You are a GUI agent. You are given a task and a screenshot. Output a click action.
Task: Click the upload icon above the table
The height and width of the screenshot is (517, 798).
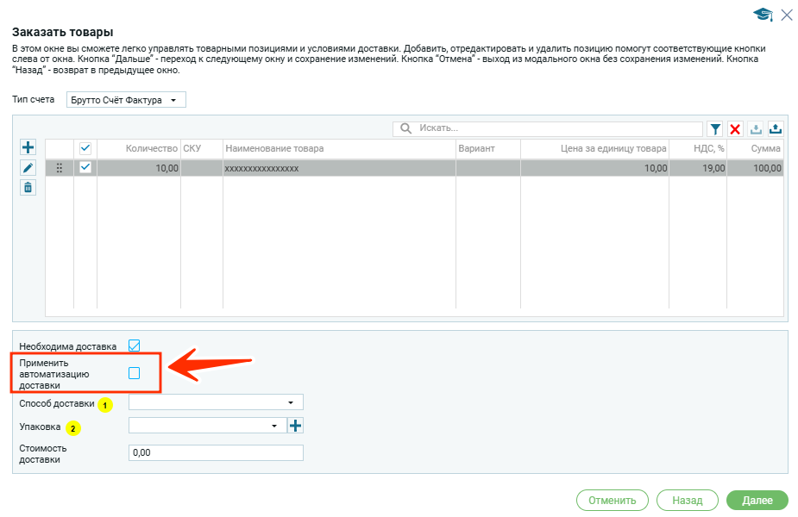click(775, 128)
